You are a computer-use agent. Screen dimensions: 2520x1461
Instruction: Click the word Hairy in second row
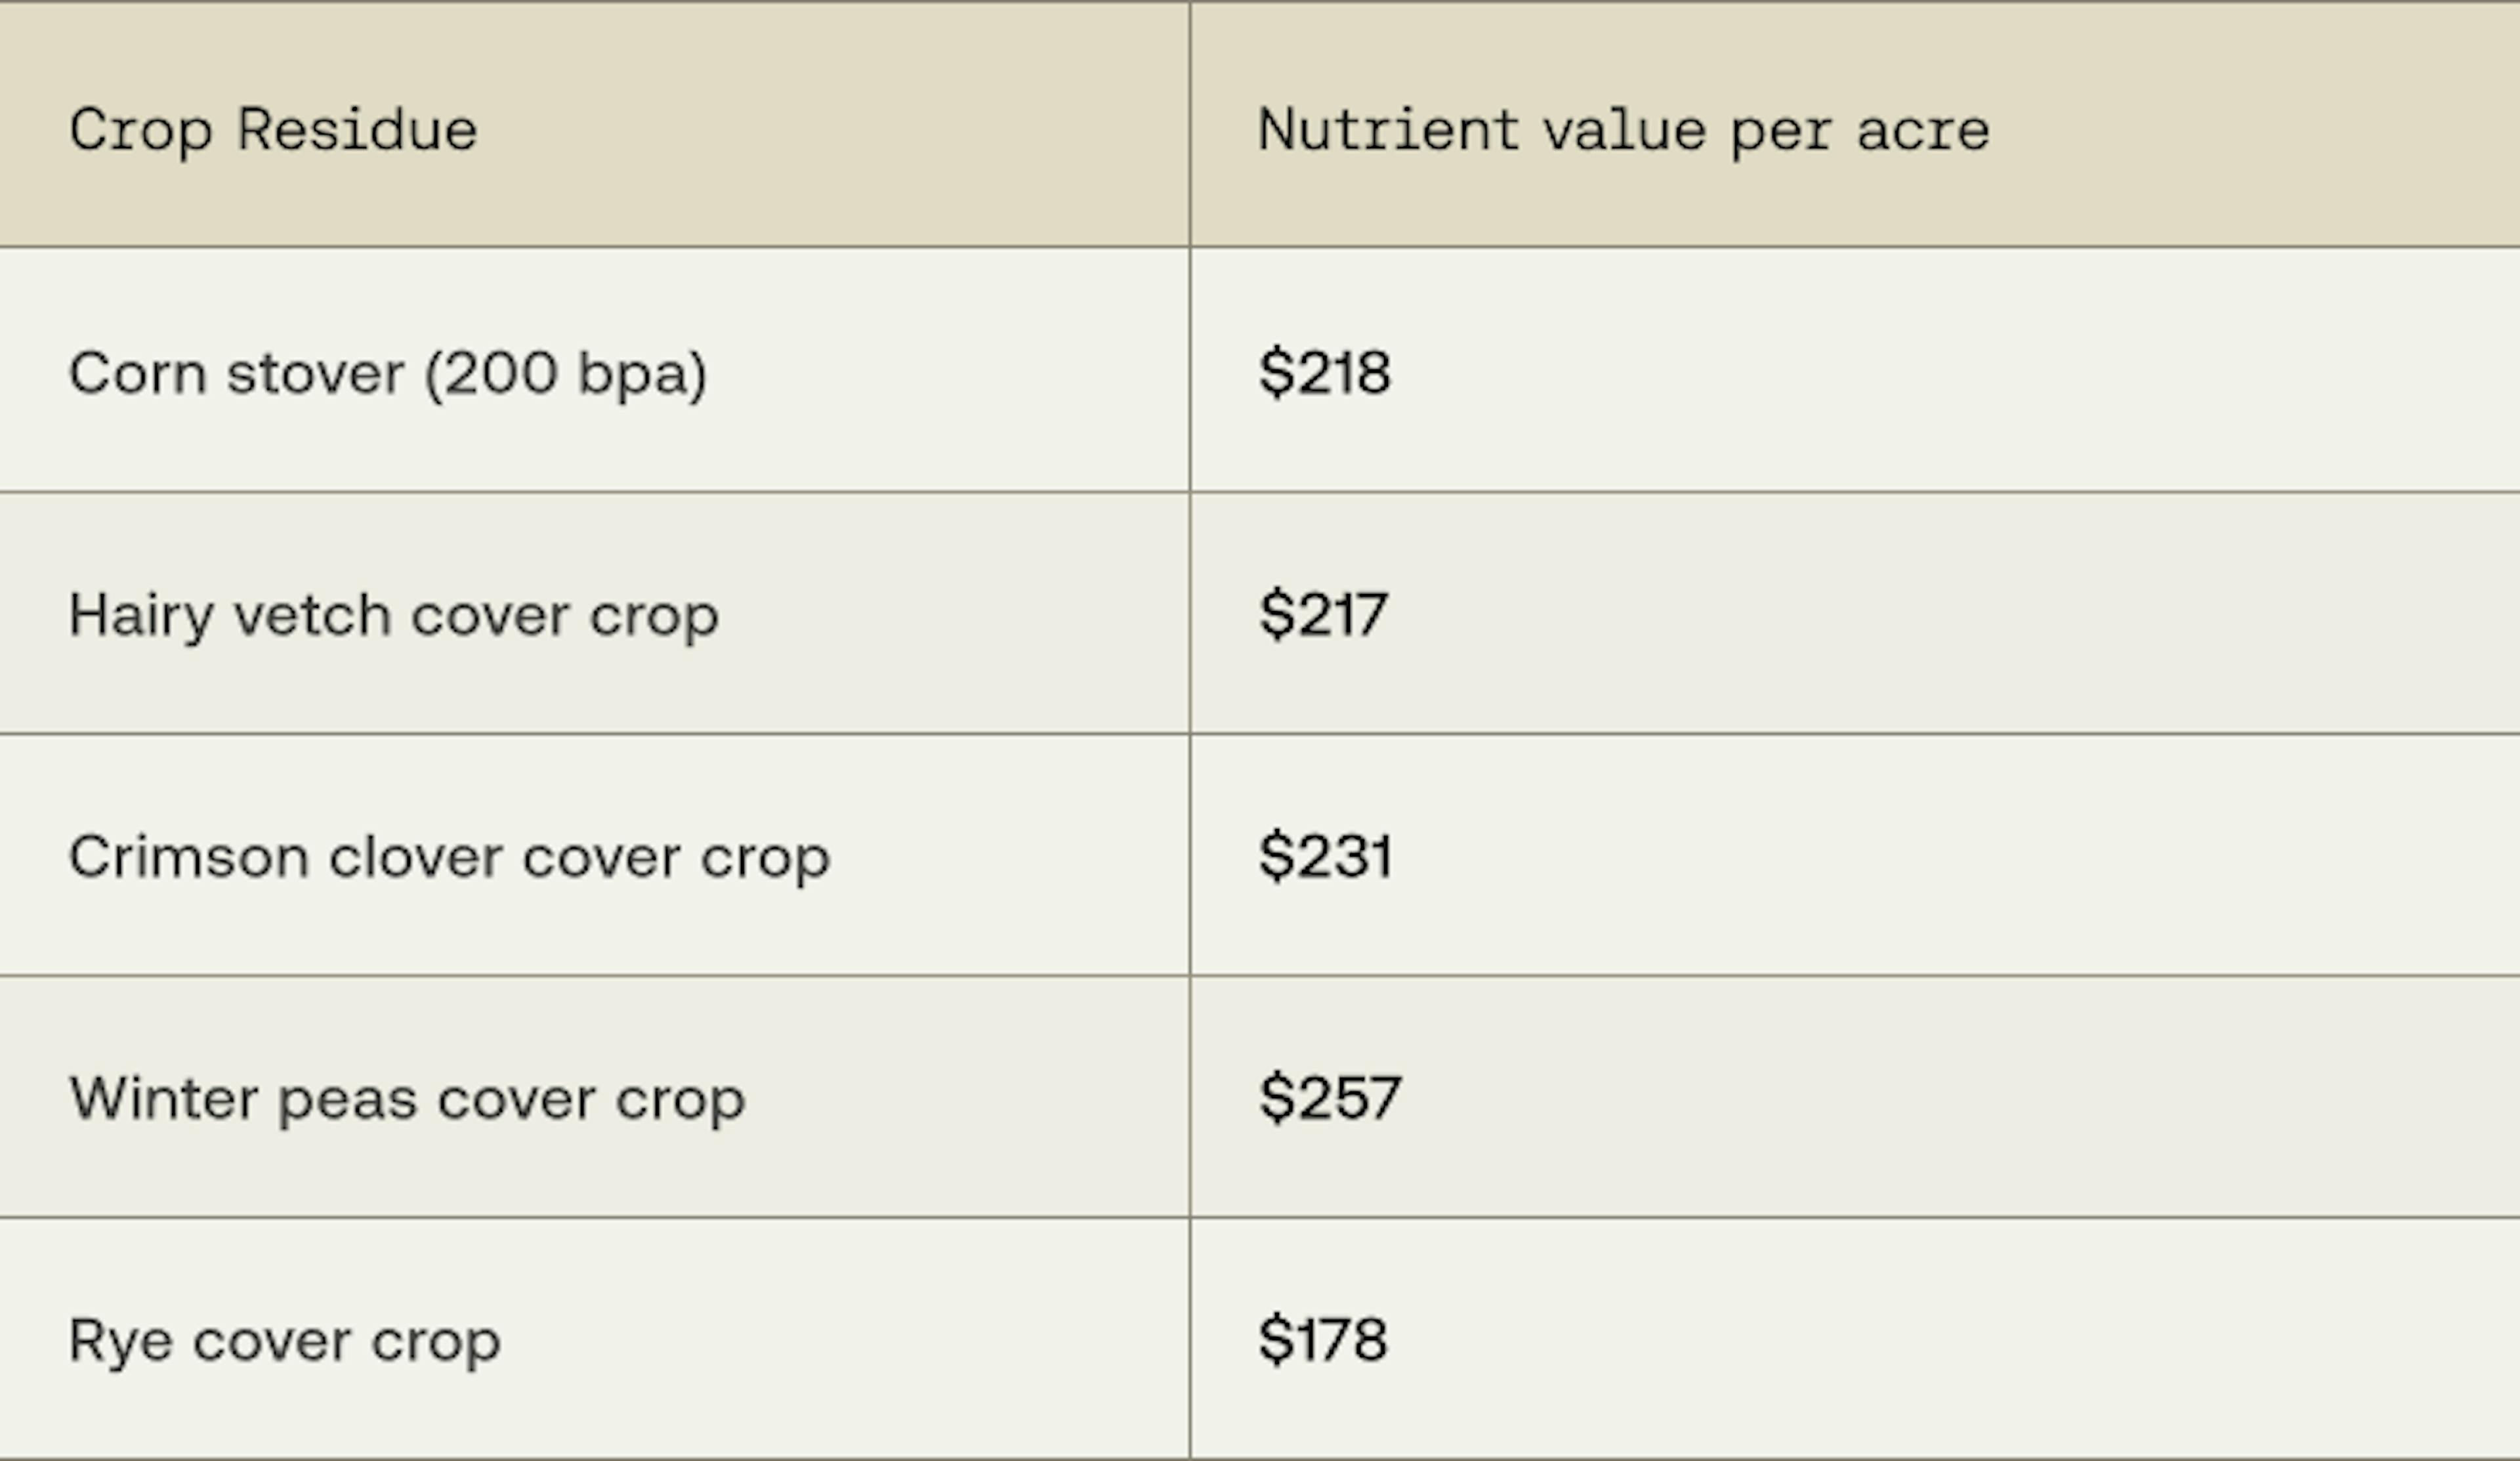[x=141, y=616]
